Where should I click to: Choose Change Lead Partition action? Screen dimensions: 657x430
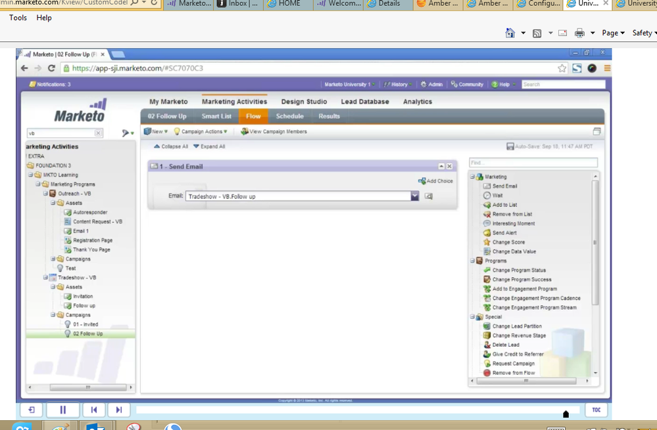(512, 326)
